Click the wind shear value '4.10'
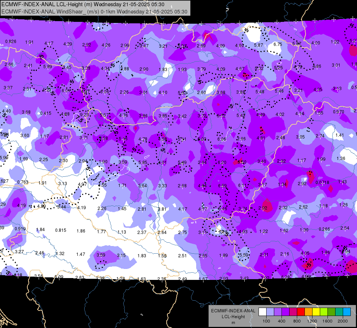This screenshot has width=357, height=328. [163, 93]
